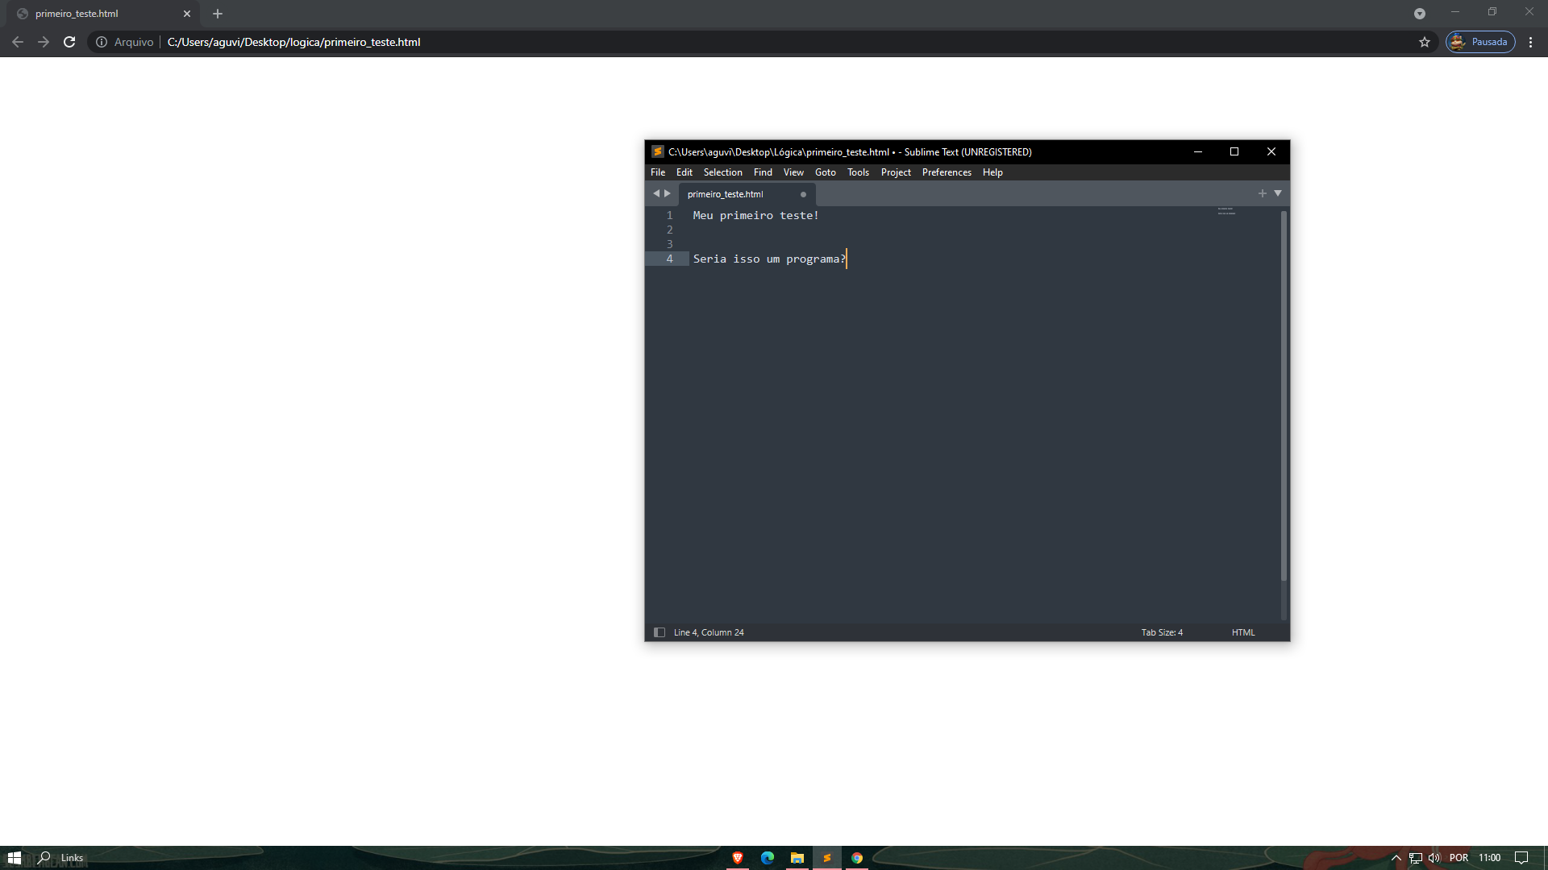Click line number 3 in the gutter
The height and width of the screenshot is (870, 1548).
click(x=669, y=244)
